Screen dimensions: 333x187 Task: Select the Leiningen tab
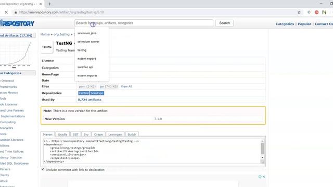coord(115,135)
